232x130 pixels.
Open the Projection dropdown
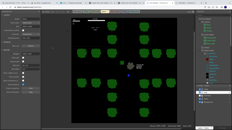pyautogui.click(x=31, y=34)
